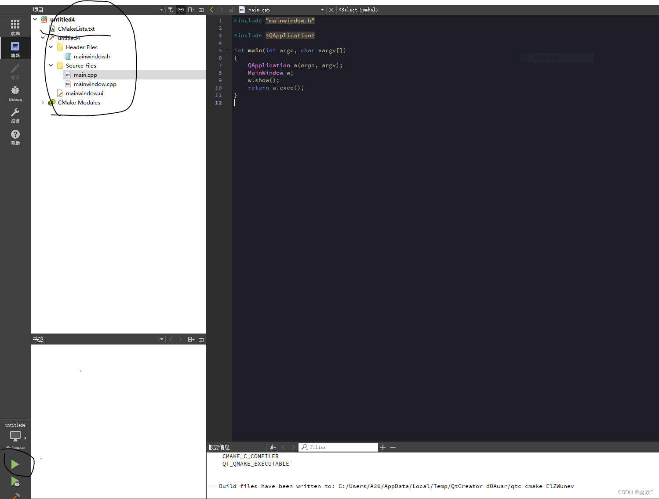Screen dimensions: 659x499
Task: Click the filter icon in the project panel
Action: 171,9
